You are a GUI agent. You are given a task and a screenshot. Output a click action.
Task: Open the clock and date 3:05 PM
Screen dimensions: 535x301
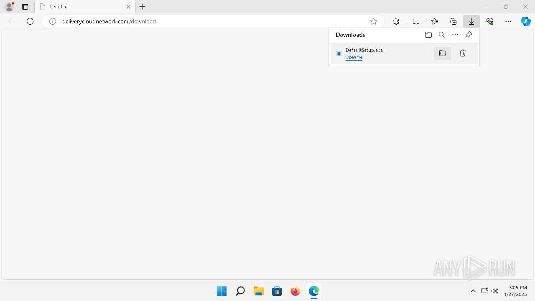[x=515, y=291]
